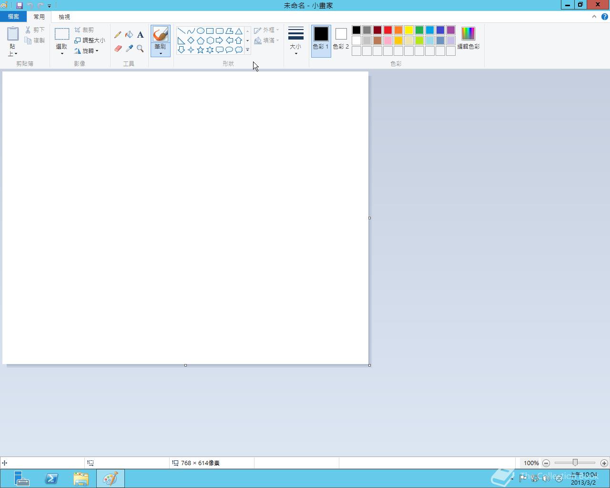Choose the Six-point star shape
This screenshot has width=610, height=488.
[210, 50]
